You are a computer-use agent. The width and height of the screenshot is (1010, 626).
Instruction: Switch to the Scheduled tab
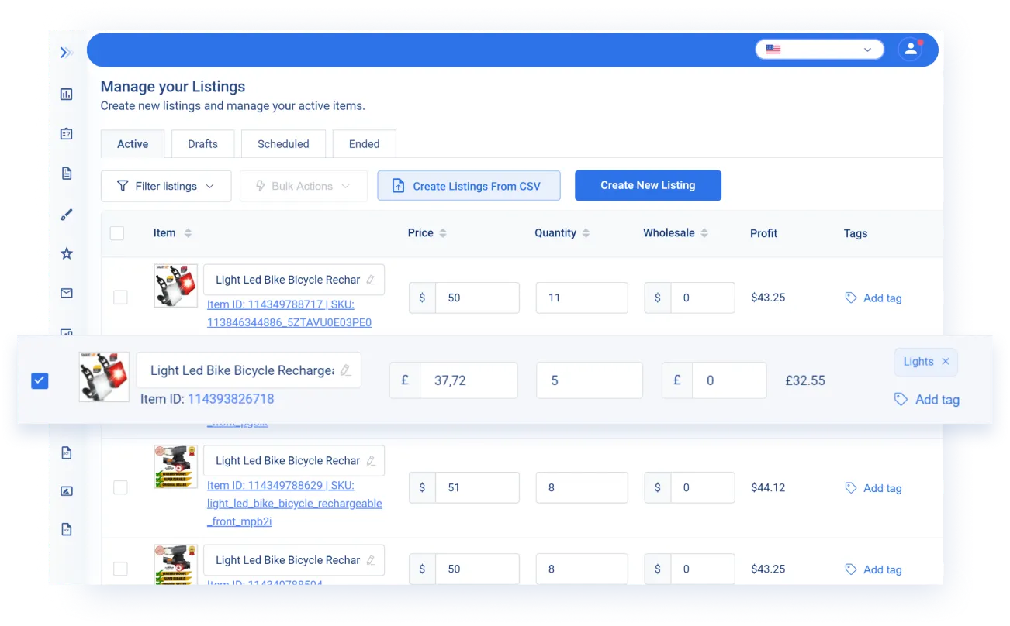283,144
